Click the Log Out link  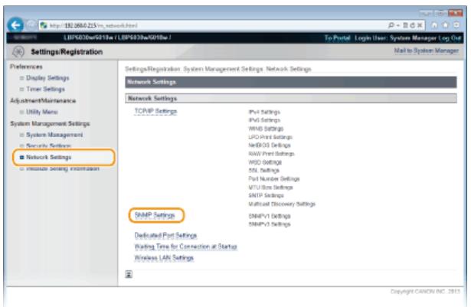point(450,38)
